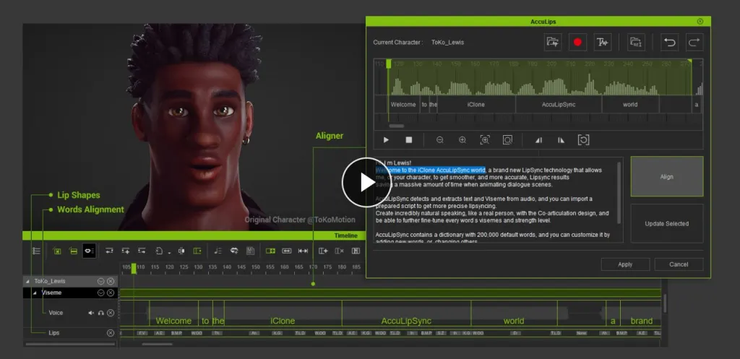740x359 pixels.
Task: Click the loop-arrows timeline icon
Action: 109,251
